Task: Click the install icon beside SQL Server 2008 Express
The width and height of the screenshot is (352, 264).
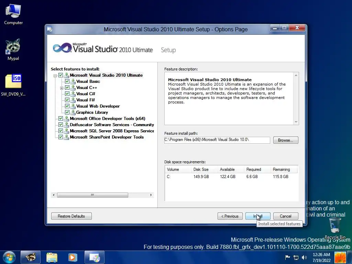Action: [66, 131]
